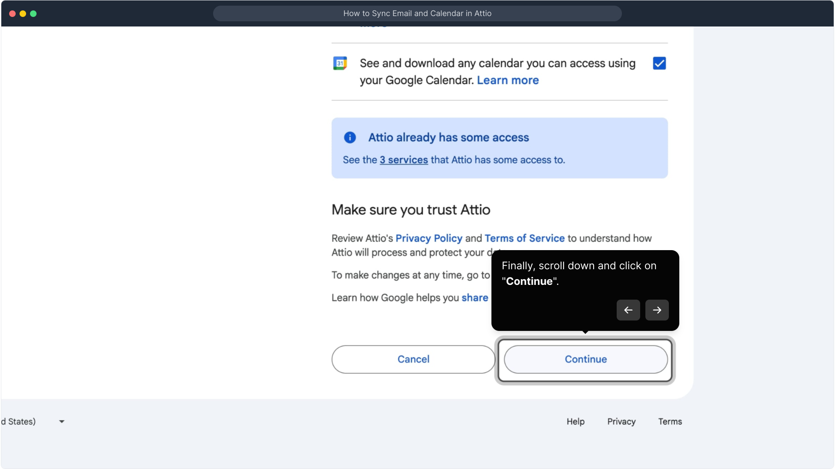
Task: Click the blue info icon
Action: click(350, 138)
